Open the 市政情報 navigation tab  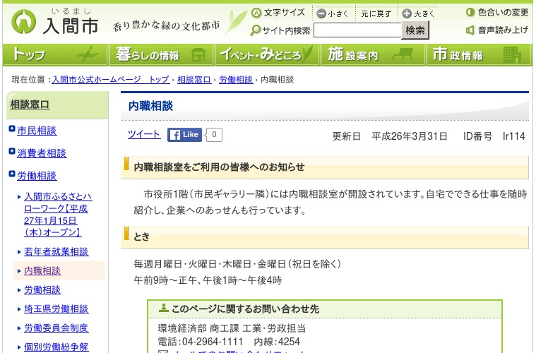(x=480, y=55)
